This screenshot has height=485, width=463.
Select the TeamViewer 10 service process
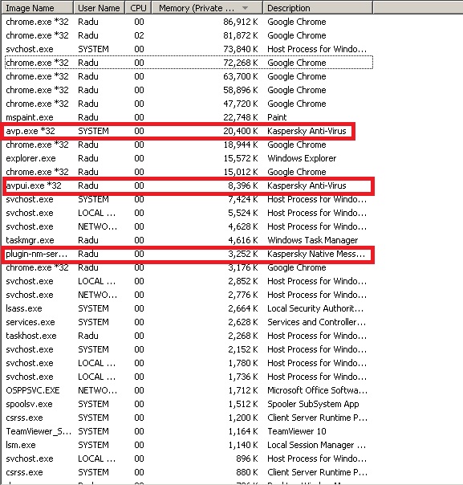[x=187, y=431]
